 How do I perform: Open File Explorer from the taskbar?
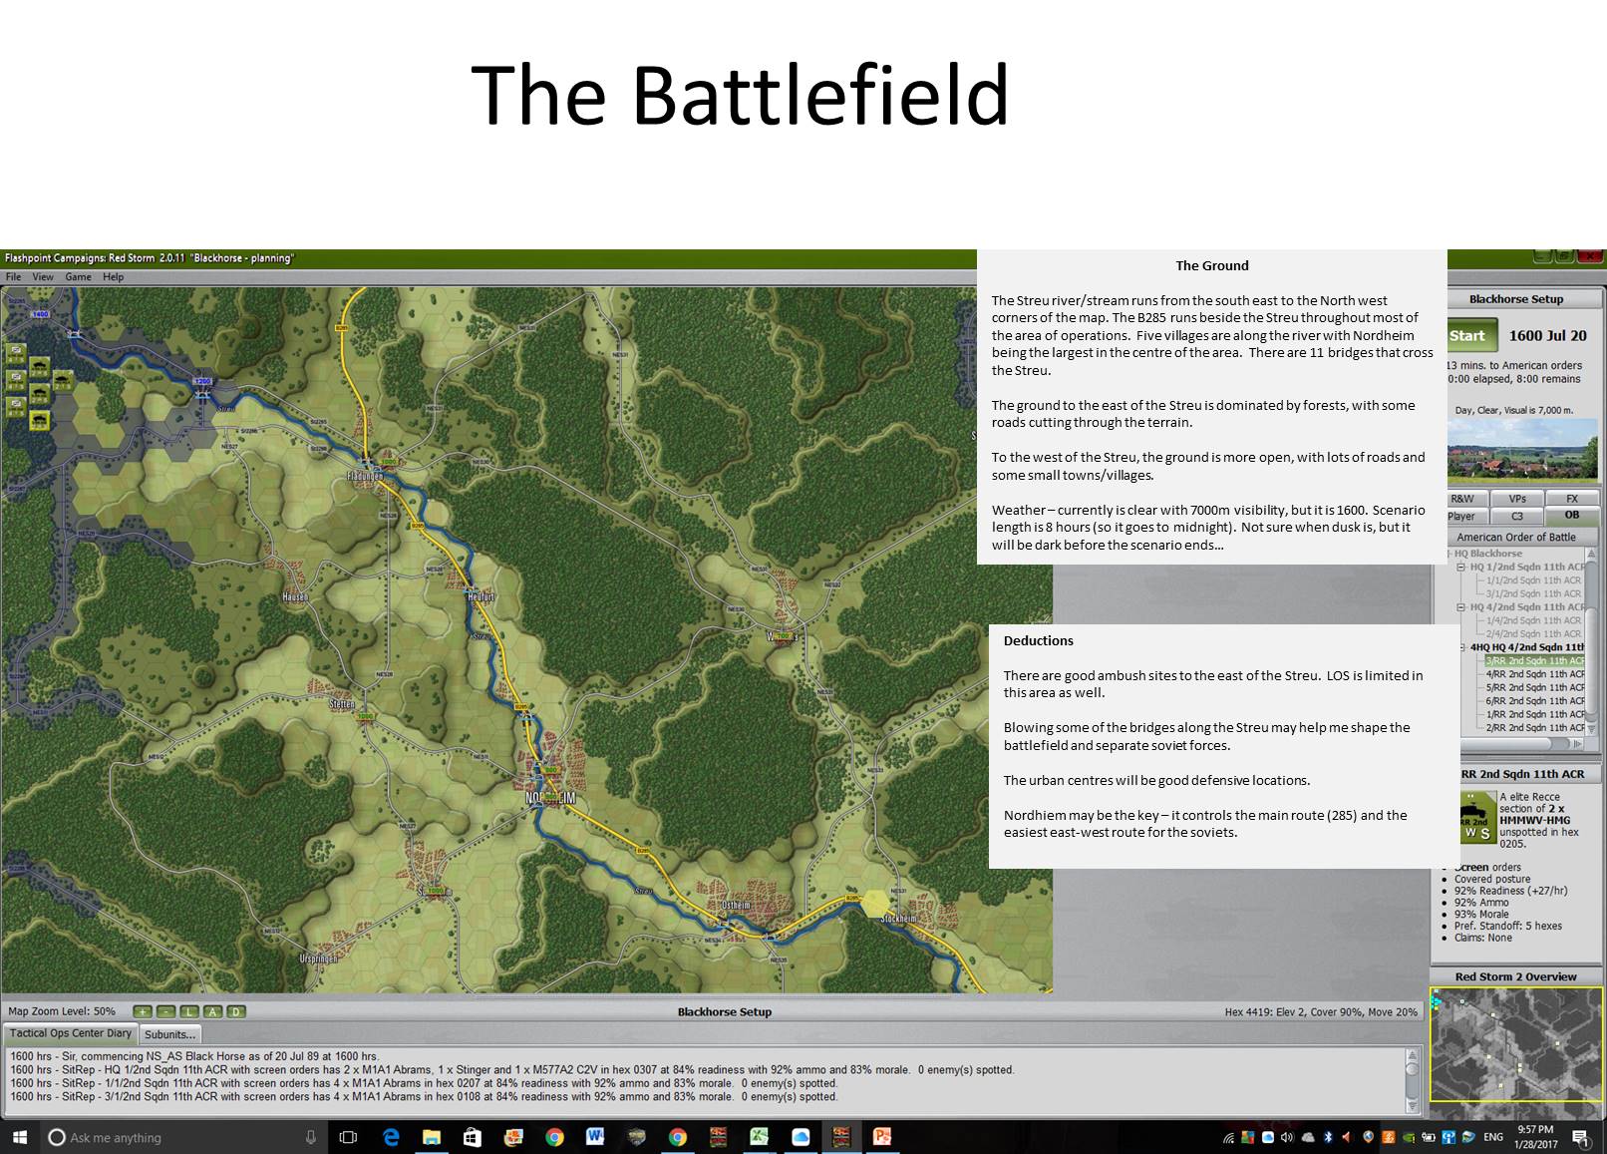432,1137
